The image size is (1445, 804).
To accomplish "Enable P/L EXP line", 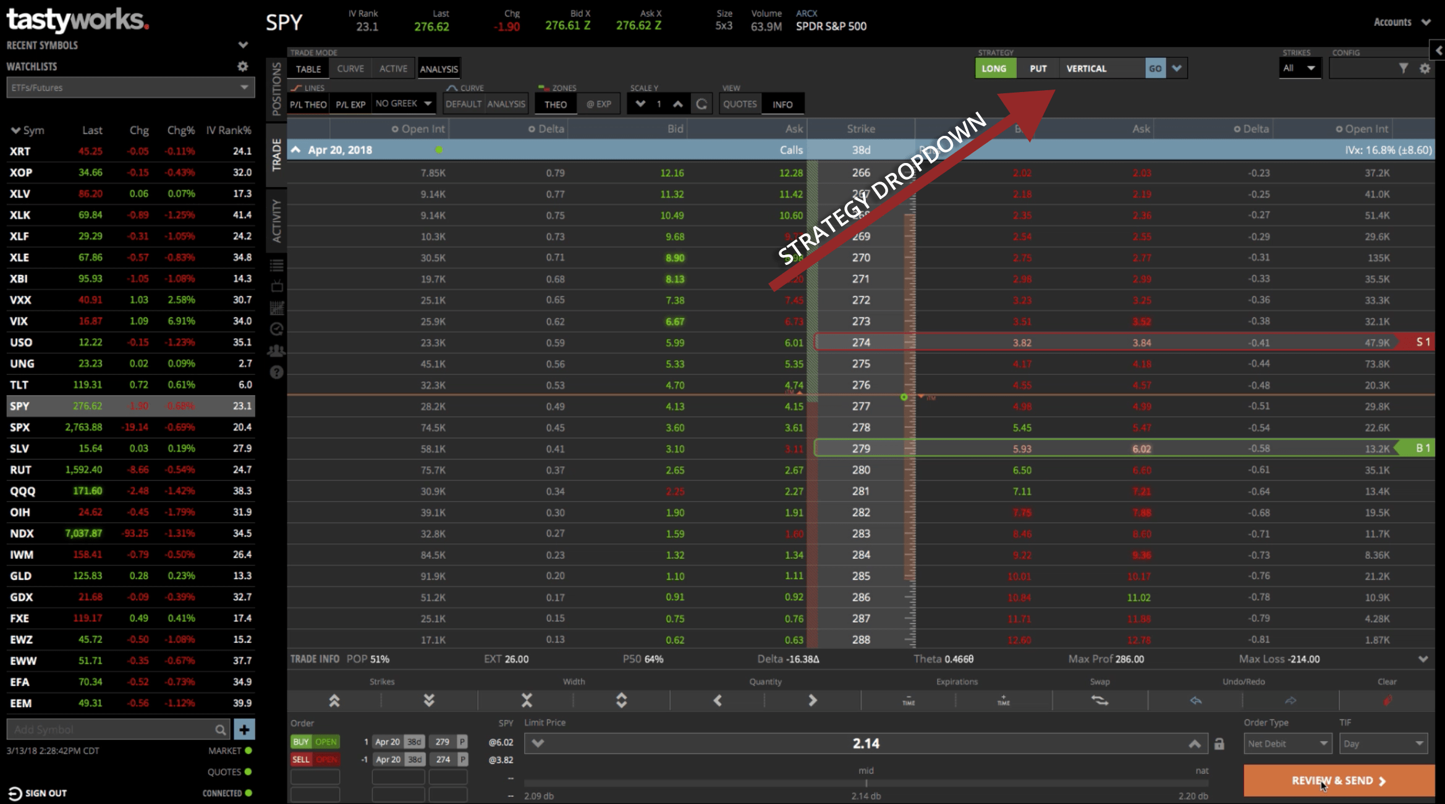I will click(350, 104).
